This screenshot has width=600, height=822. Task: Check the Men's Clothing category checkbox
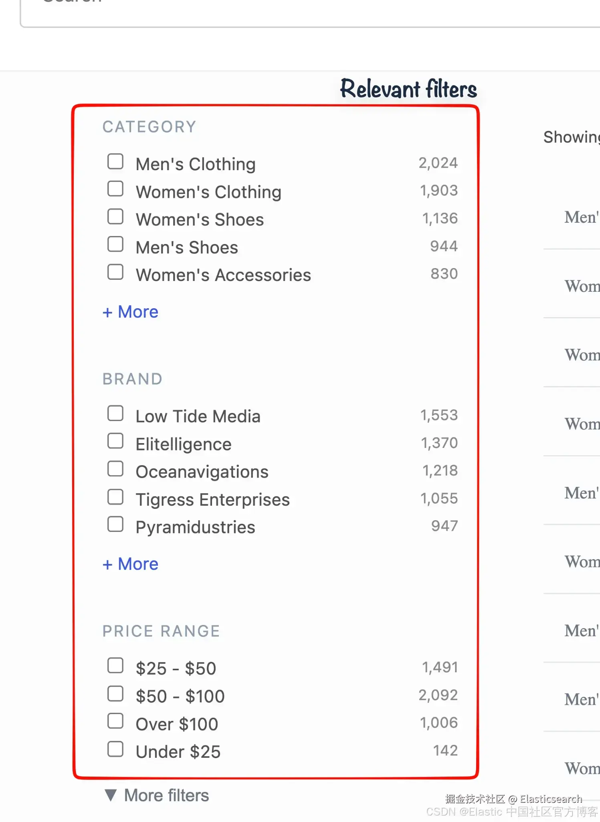coord(115,162)
